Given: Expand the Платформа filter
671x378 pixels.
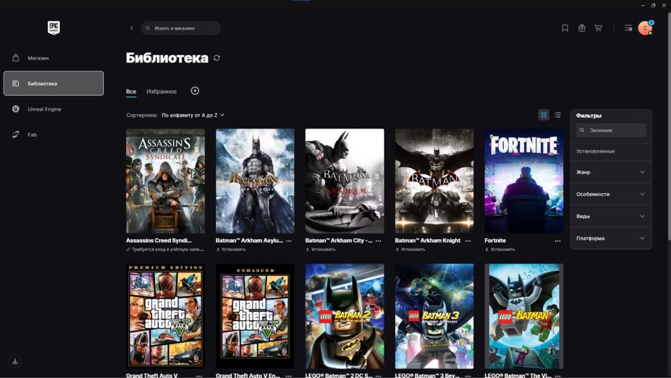Looking at the screenshot, I should tap(611, 238).
